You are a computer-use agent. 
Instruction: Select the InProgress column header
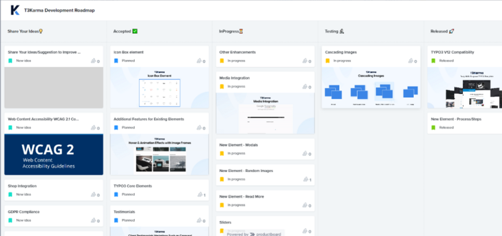coord(231,31)
